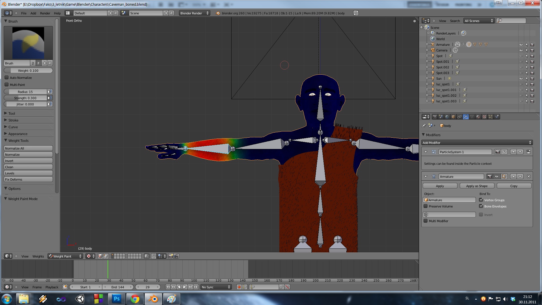Remove the Armature modifier with the X icon
This screenshot has width=542, height=305.
click(529, 176)
